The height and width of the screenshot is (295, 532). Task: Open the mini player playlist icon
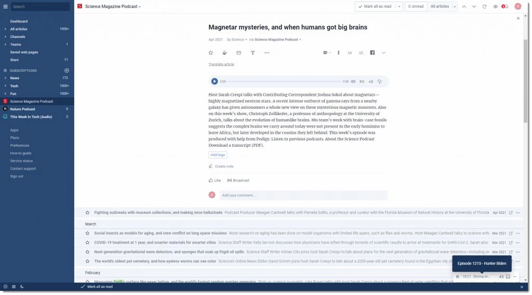tap(501, 277)
